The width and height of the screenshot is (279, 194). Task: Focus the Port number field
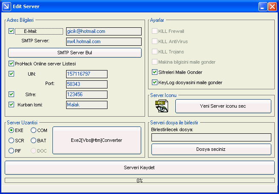pos(87,84)
